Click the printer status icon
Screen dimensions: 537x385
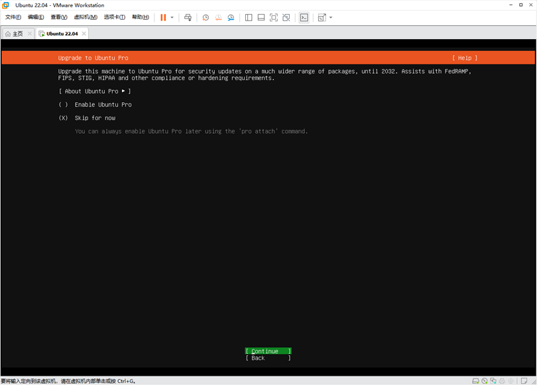[502, 381]
